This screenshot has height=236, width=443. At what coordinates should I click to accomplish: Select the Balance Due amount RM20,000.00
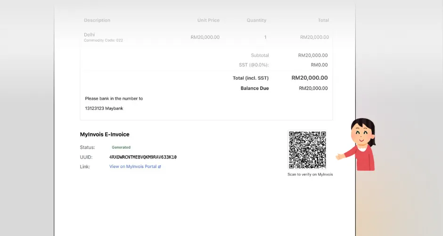[313, 88]
